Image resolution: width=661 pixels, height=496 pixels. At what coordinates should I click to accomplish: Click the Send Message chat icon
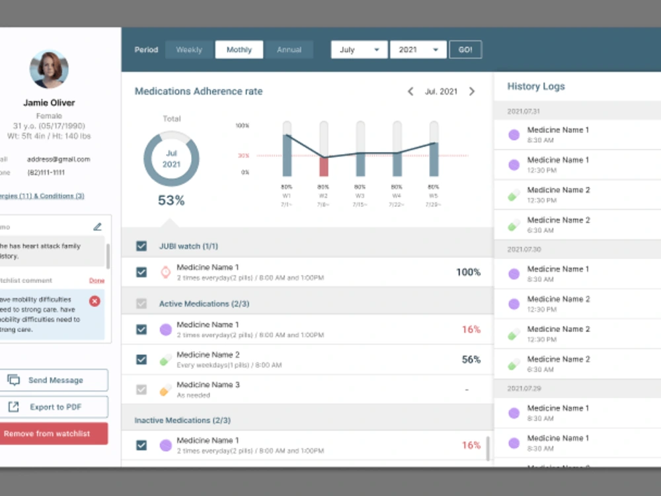(x=13, y=380)
